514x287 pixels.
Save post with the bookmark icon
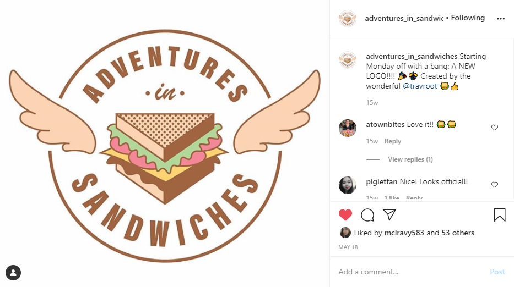click(x=500, y=215)
